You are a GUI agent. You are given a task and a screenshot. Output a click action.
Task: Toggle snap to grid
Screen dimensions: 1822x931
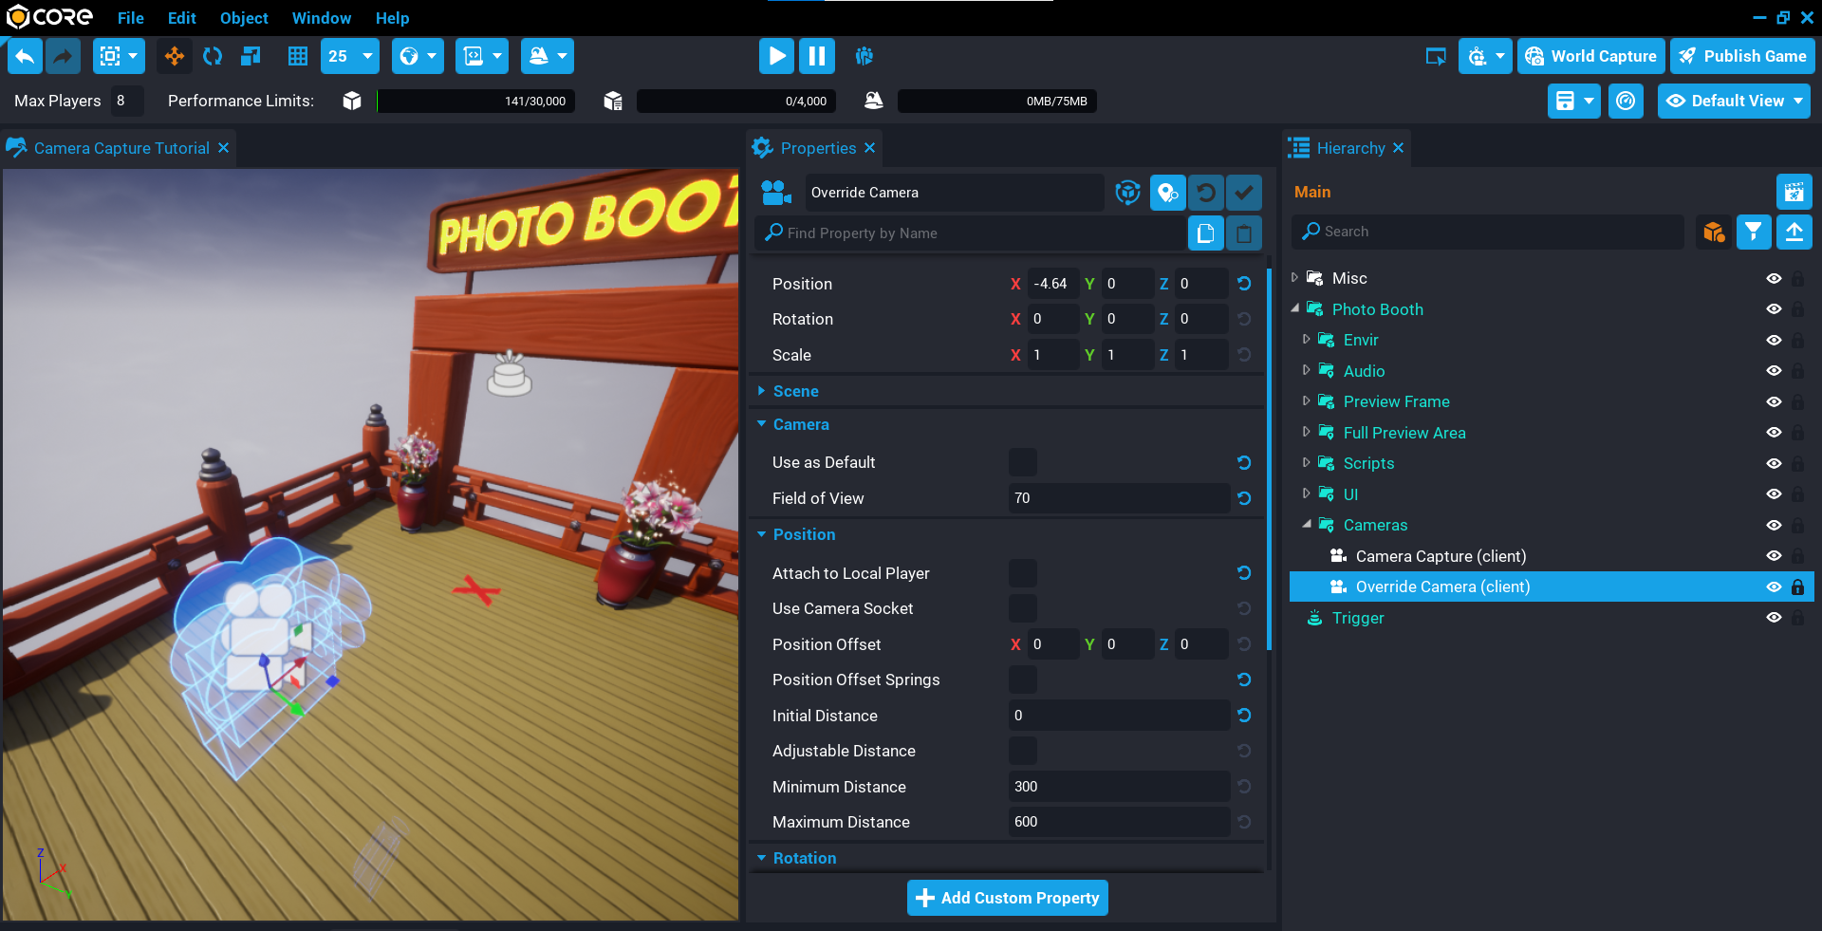(x=297, y=56)
